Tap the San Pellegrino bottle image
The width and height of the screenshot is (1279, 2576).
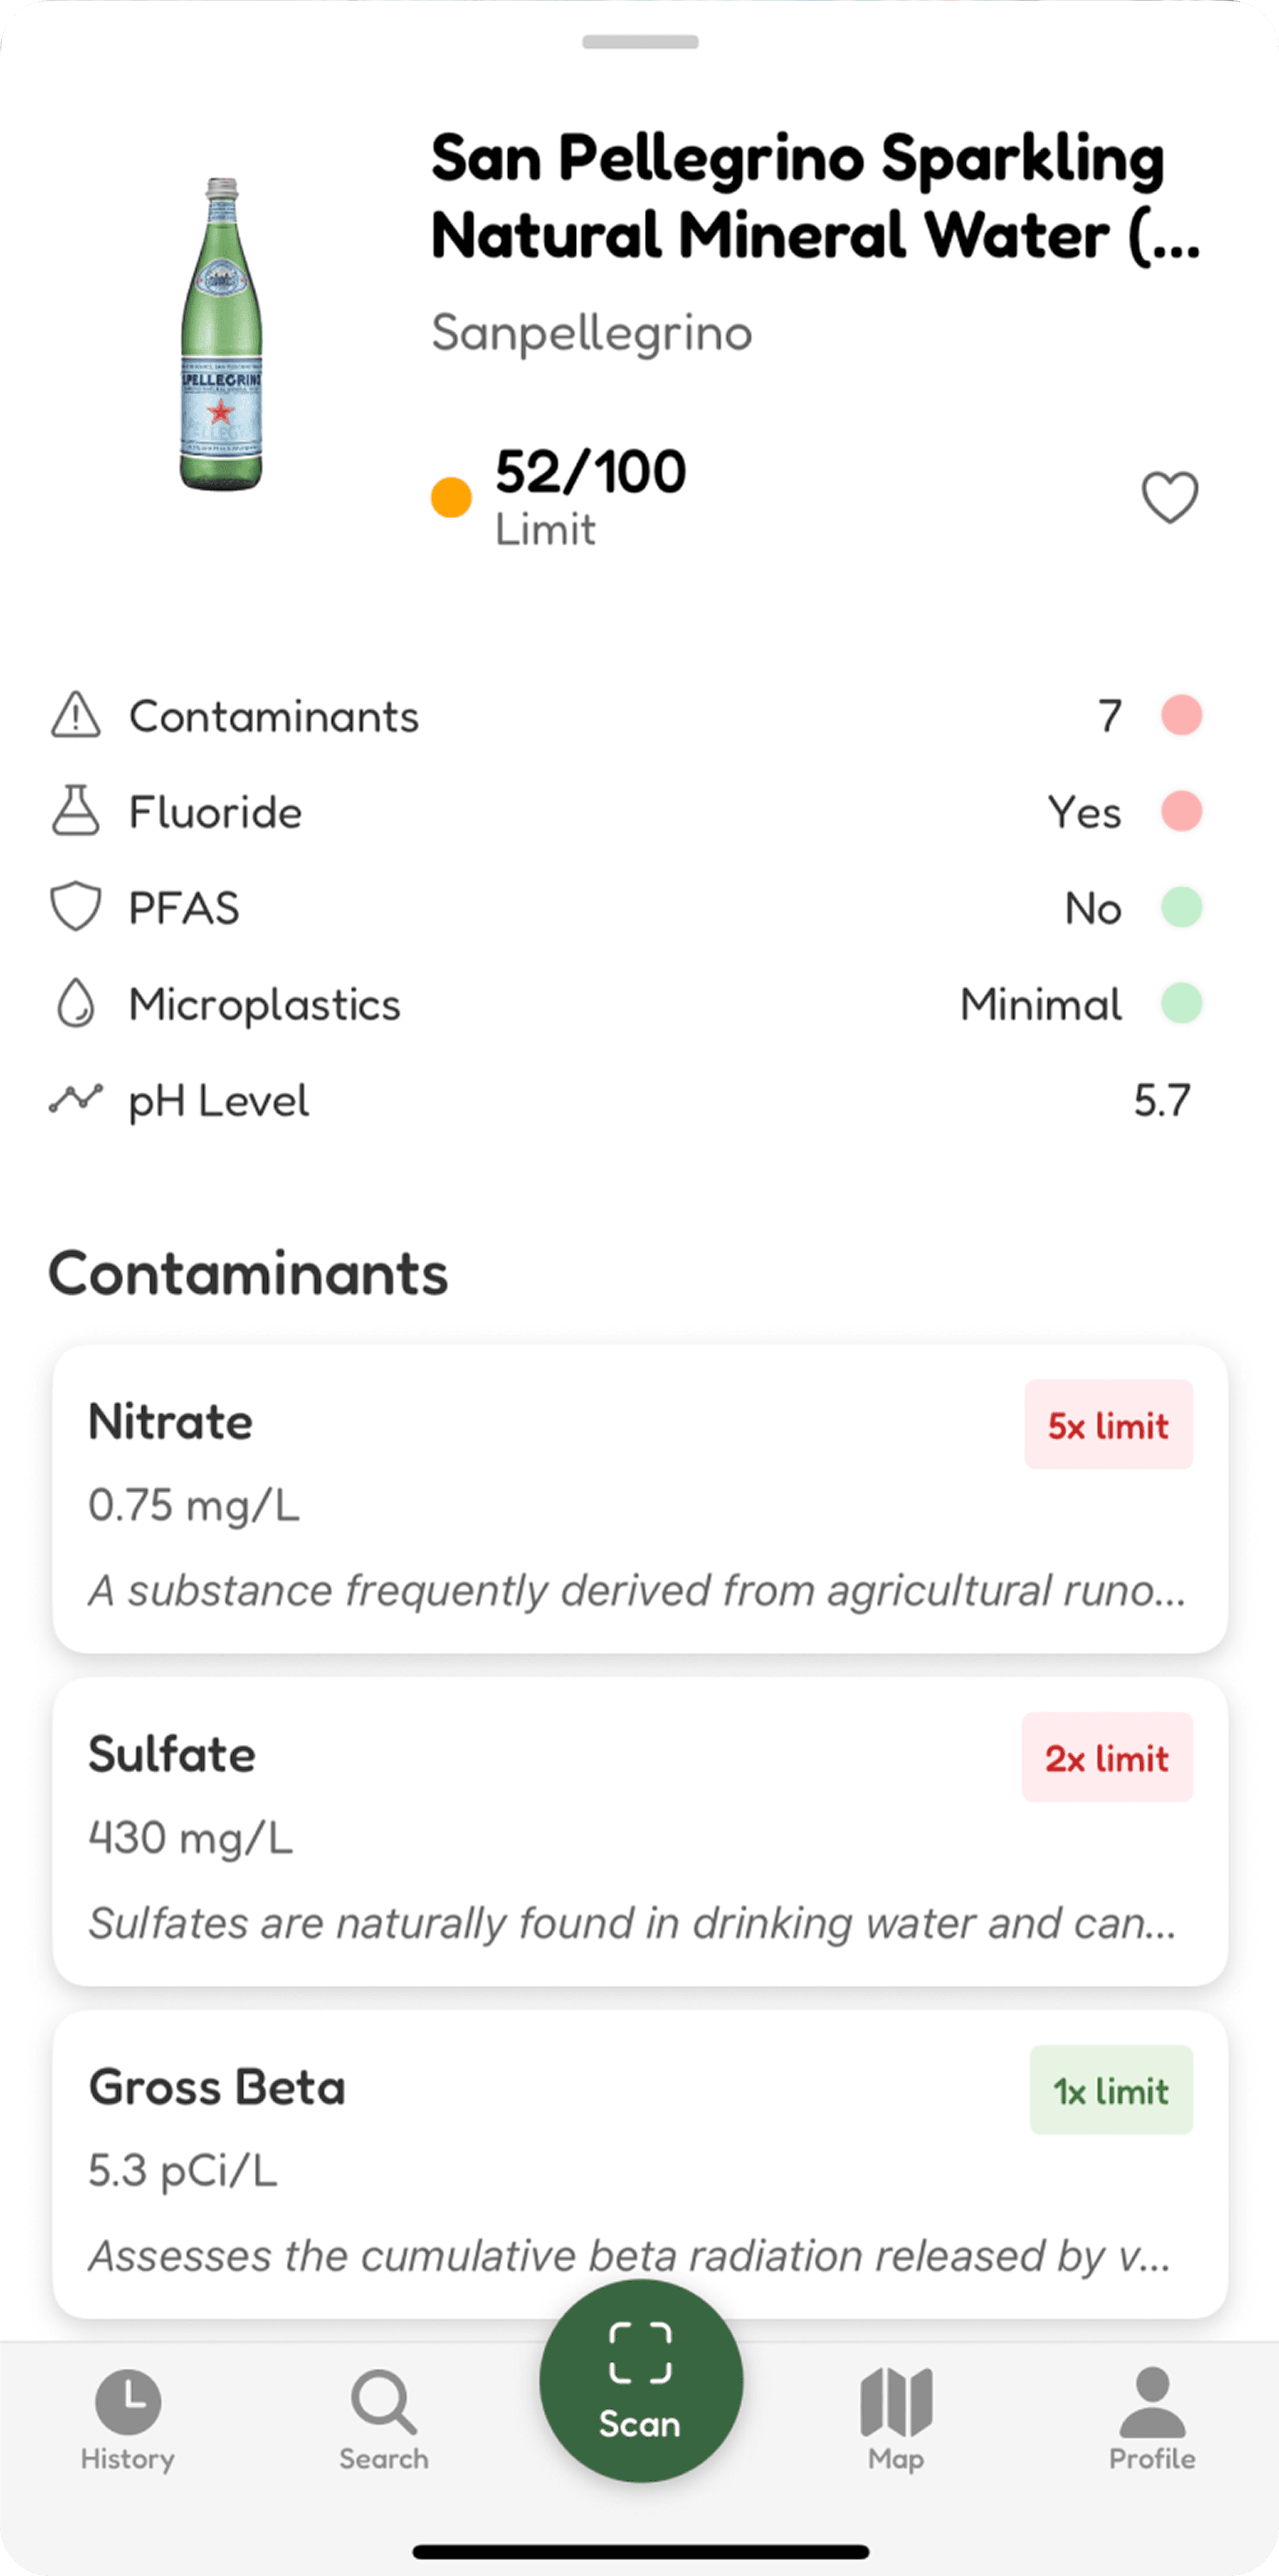coord(221,334)
